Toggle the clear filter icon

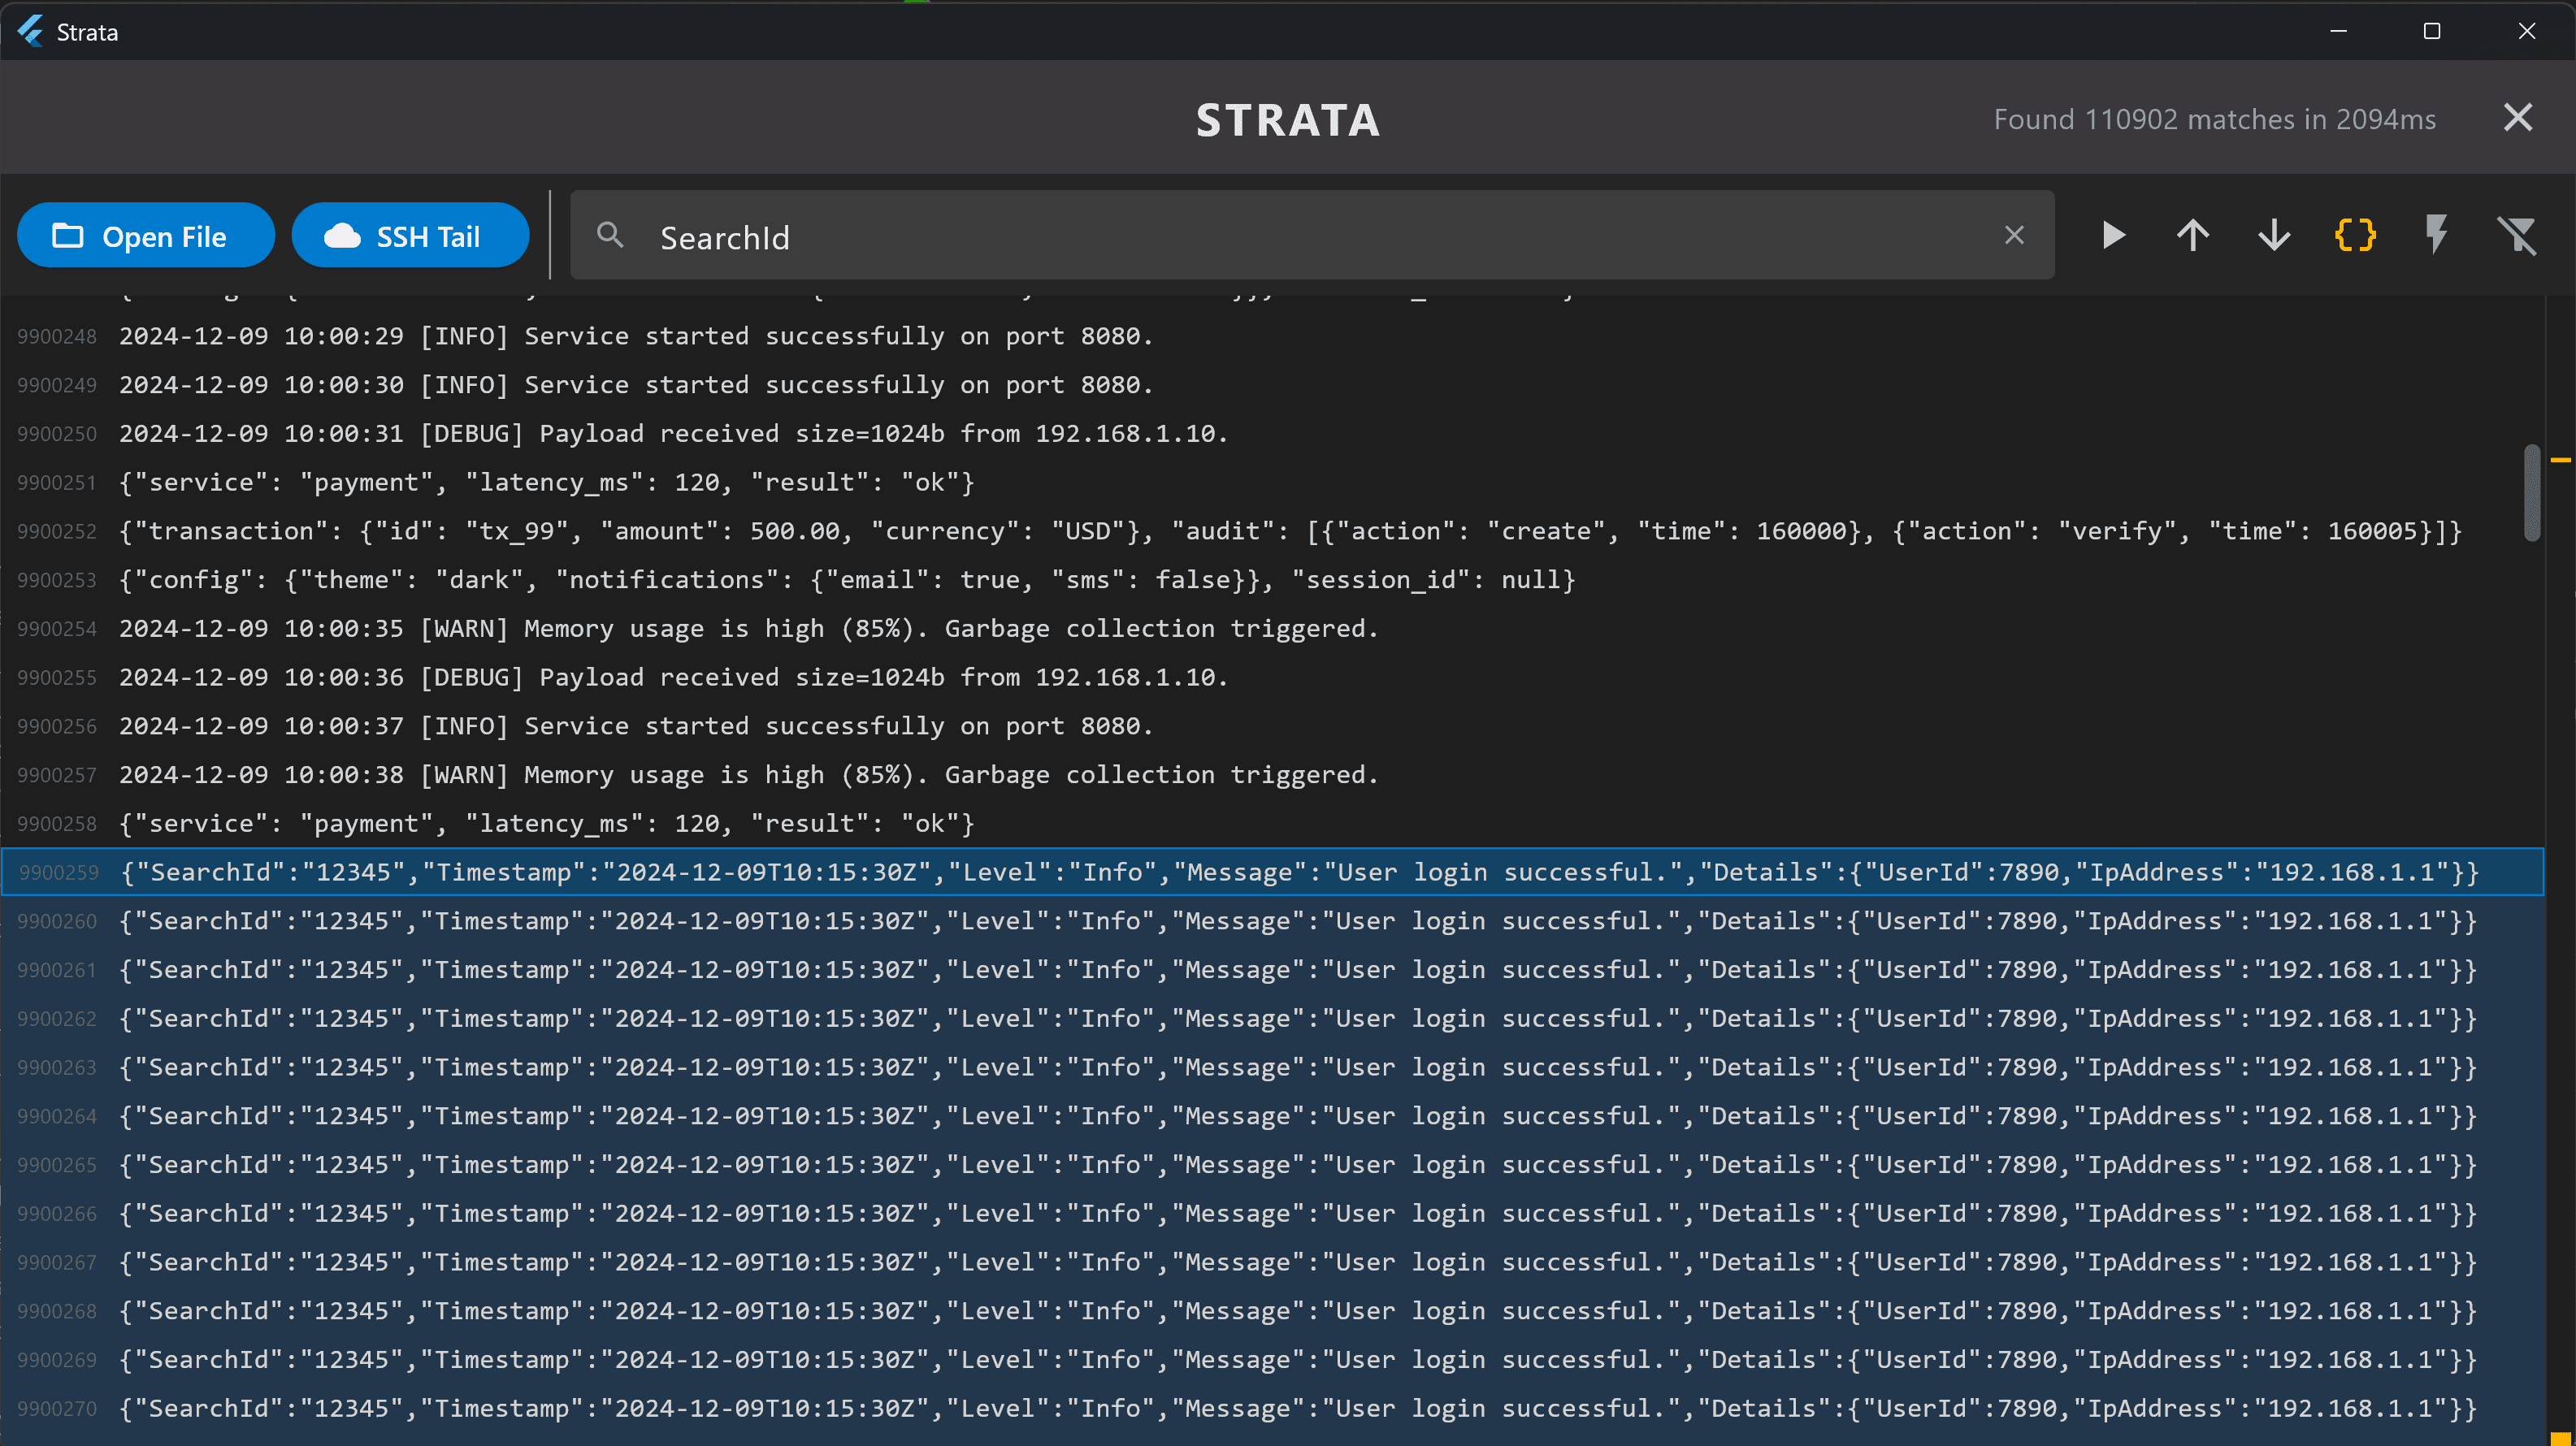point(2517,236)
